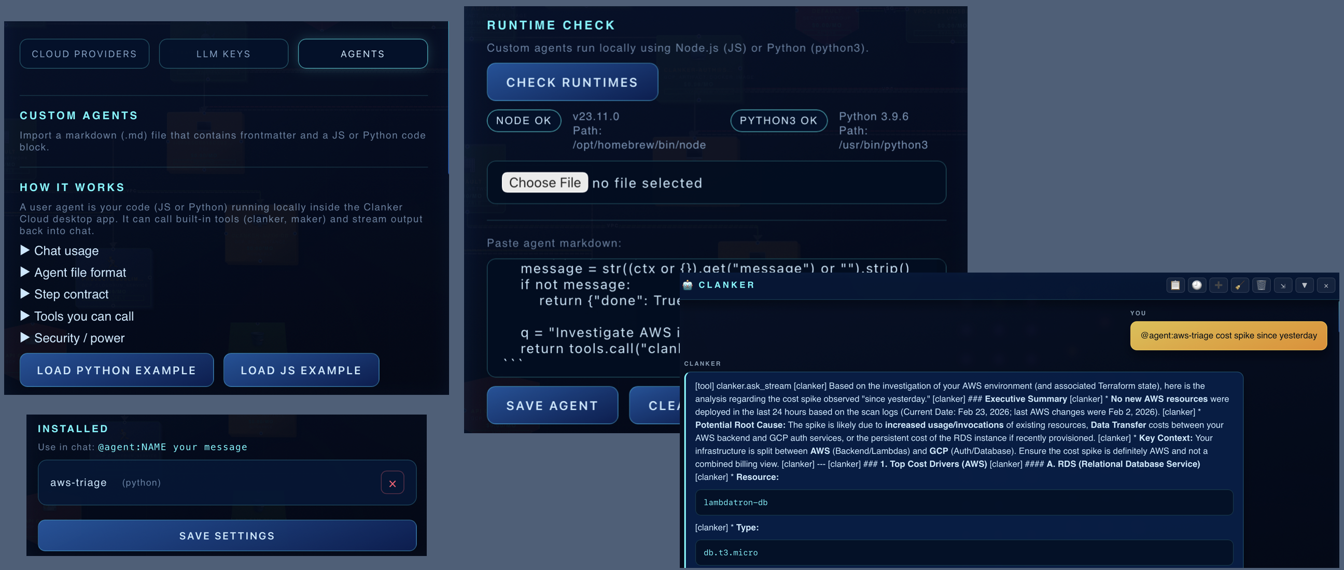Open chat history via the clock icon
Image resolution: width=1344 pixels, height=570 pixels.
click(x=1197, y=286)
